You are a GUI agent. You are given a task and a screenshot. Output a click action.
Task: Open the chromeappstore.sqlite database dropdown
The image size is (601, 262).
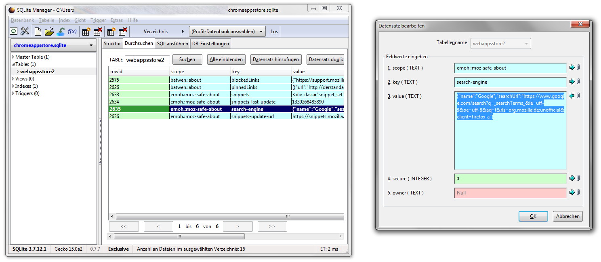53,45
